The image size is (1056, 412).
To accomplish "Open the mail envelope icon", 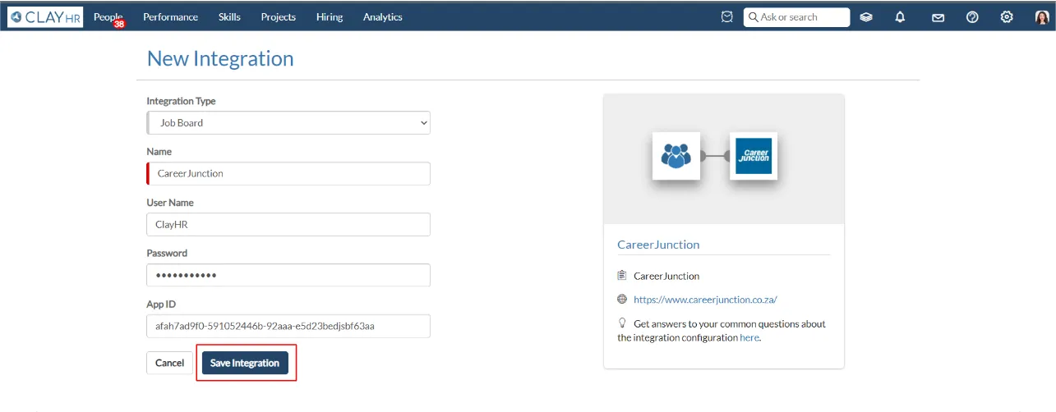I will pos(938,17).
